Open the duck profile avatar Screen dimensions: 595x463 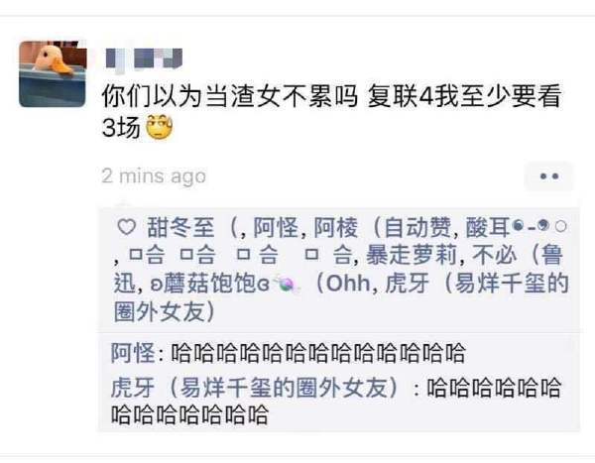pyautogui.click(x=53, y=73)
